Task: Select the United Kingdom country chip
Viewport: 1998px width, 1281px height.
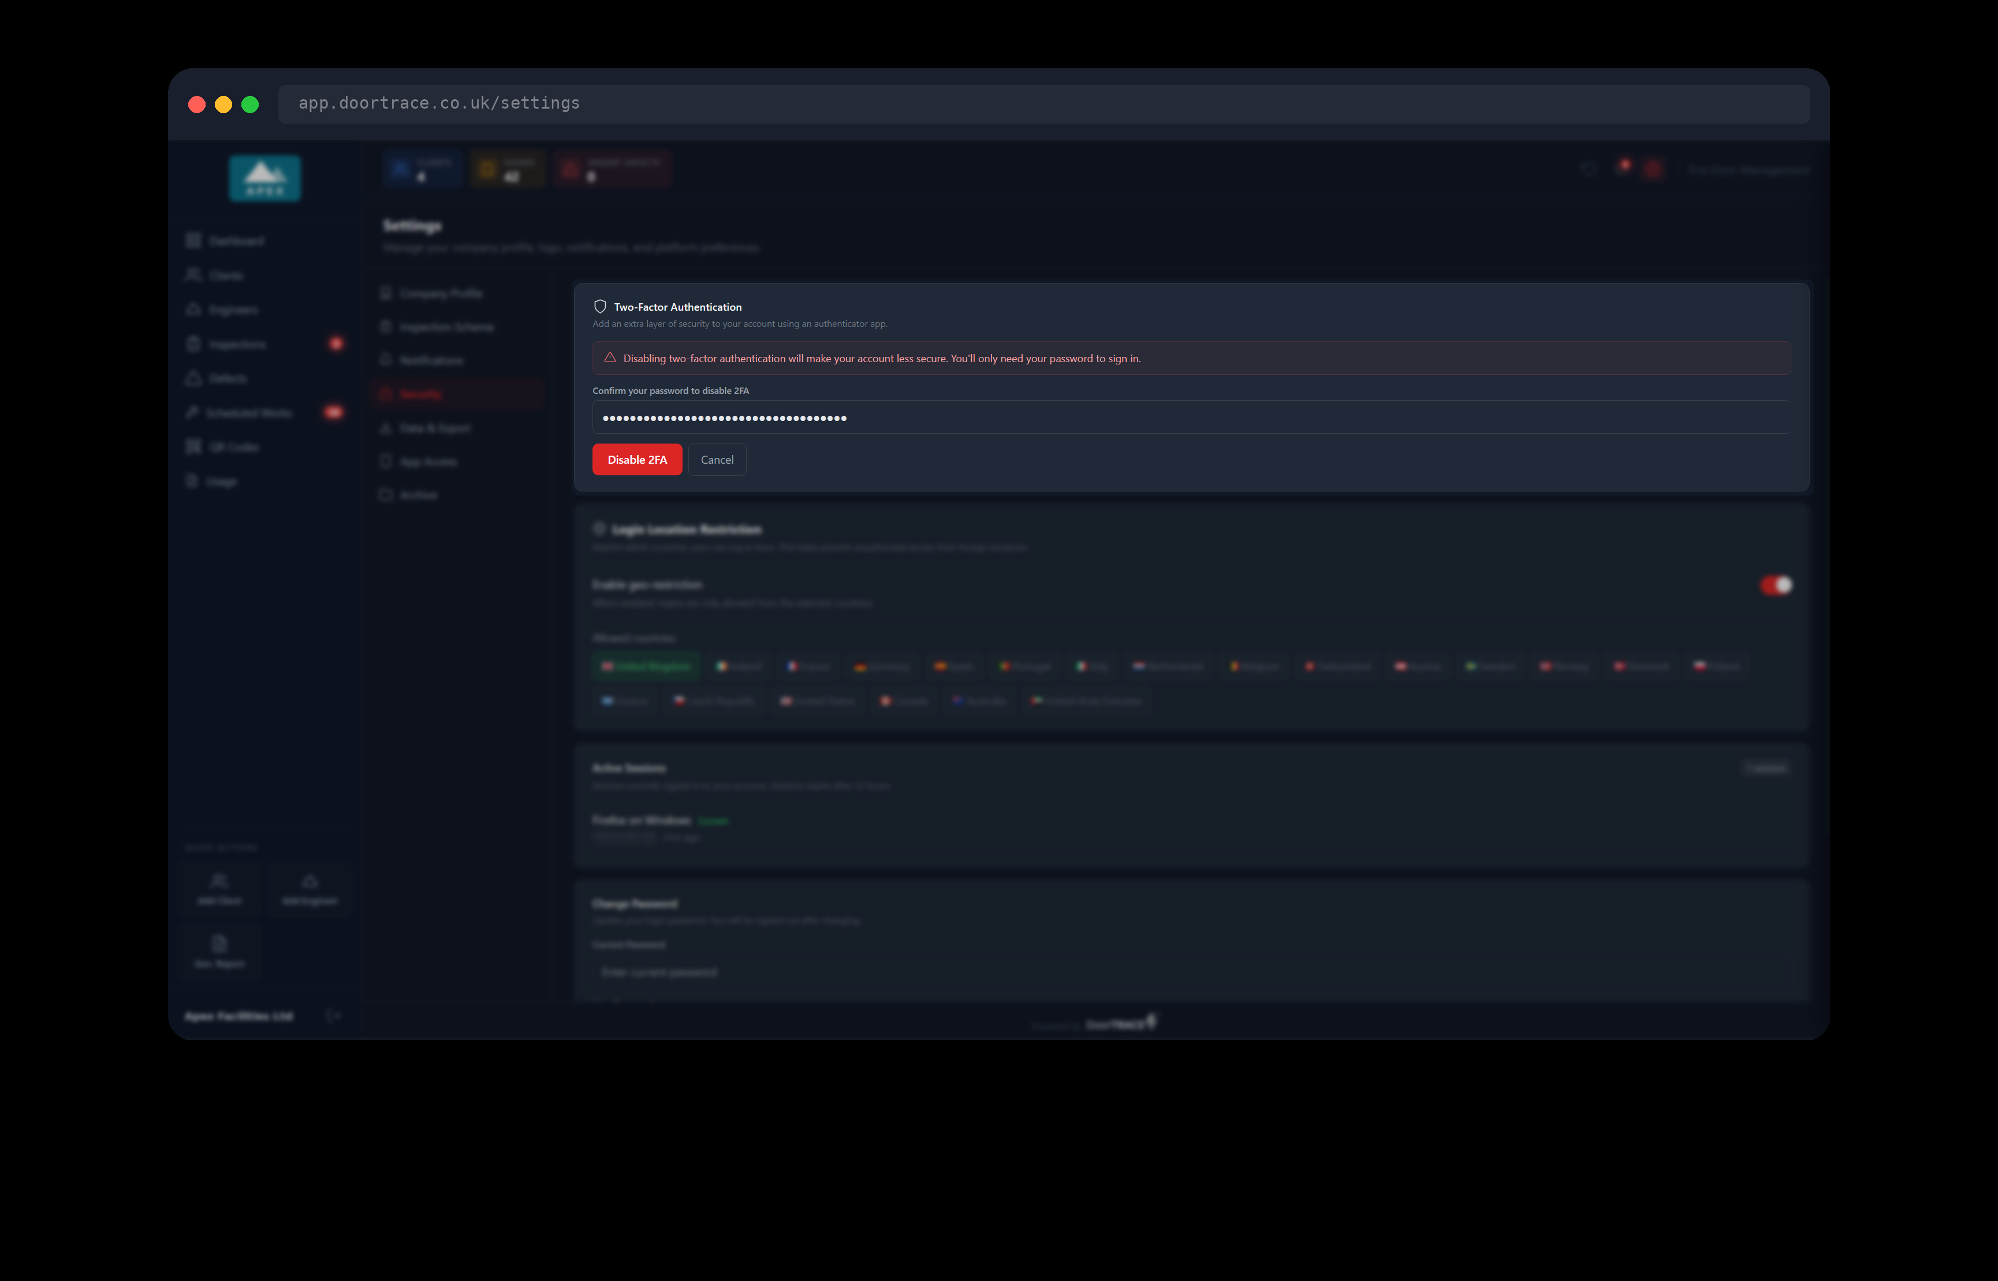Action: [x=645, y=666]
